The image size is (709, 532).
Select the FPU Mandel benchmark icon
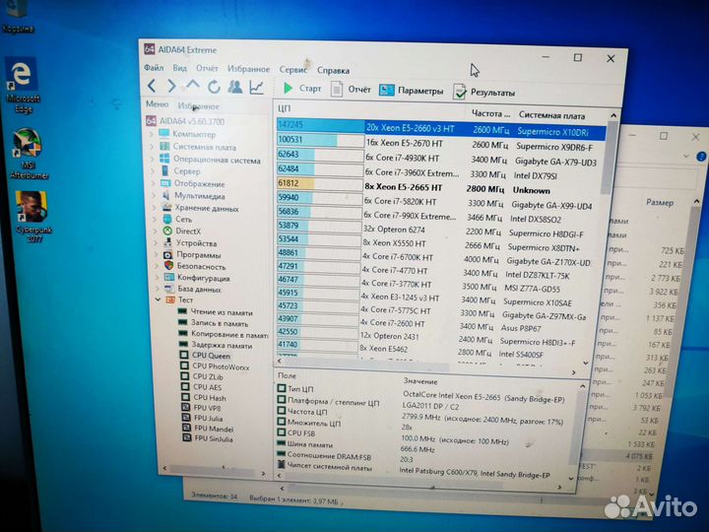pyautogui.click(x=186, y=428)
